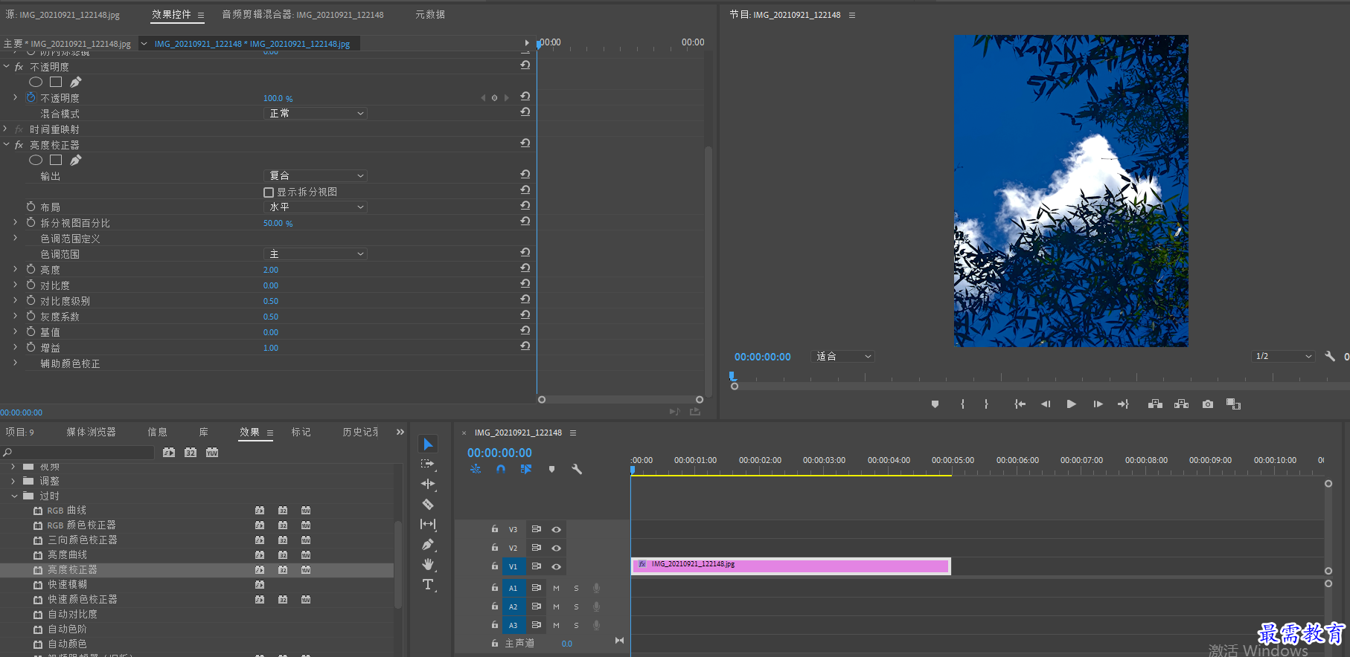Switch to 历史记录 tab
This screenshot has width=1350, height=657.
pos(360,432)
